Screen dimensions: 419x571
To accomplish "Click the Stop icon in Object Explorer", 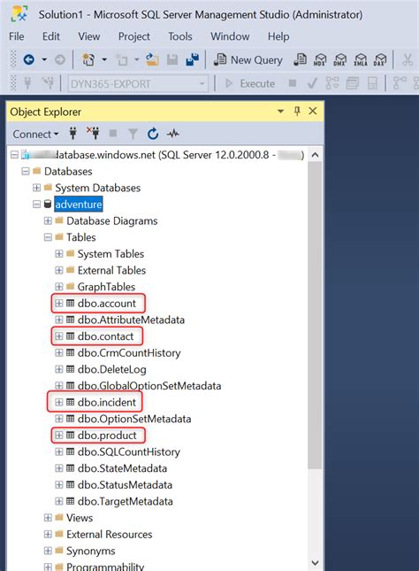I will pyautogui.click(x=113, y=134).
